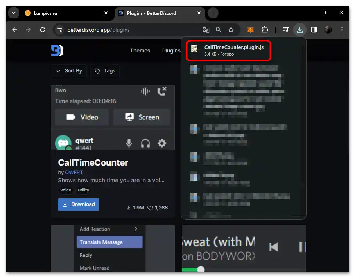Click the 1,266 likes heart icon
This screenshot has width=355, height=278.
point(150,208)
